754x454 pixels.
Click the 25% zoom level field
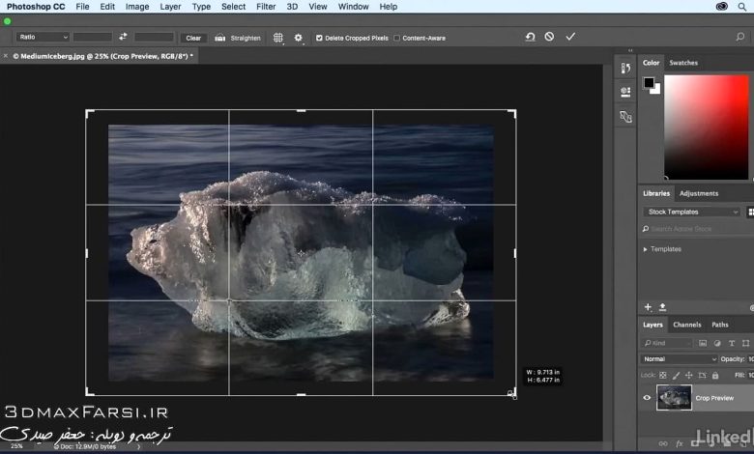click(16, 446)
